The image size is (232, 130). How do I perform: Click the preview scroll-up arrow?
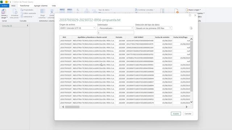click(191, 39)
